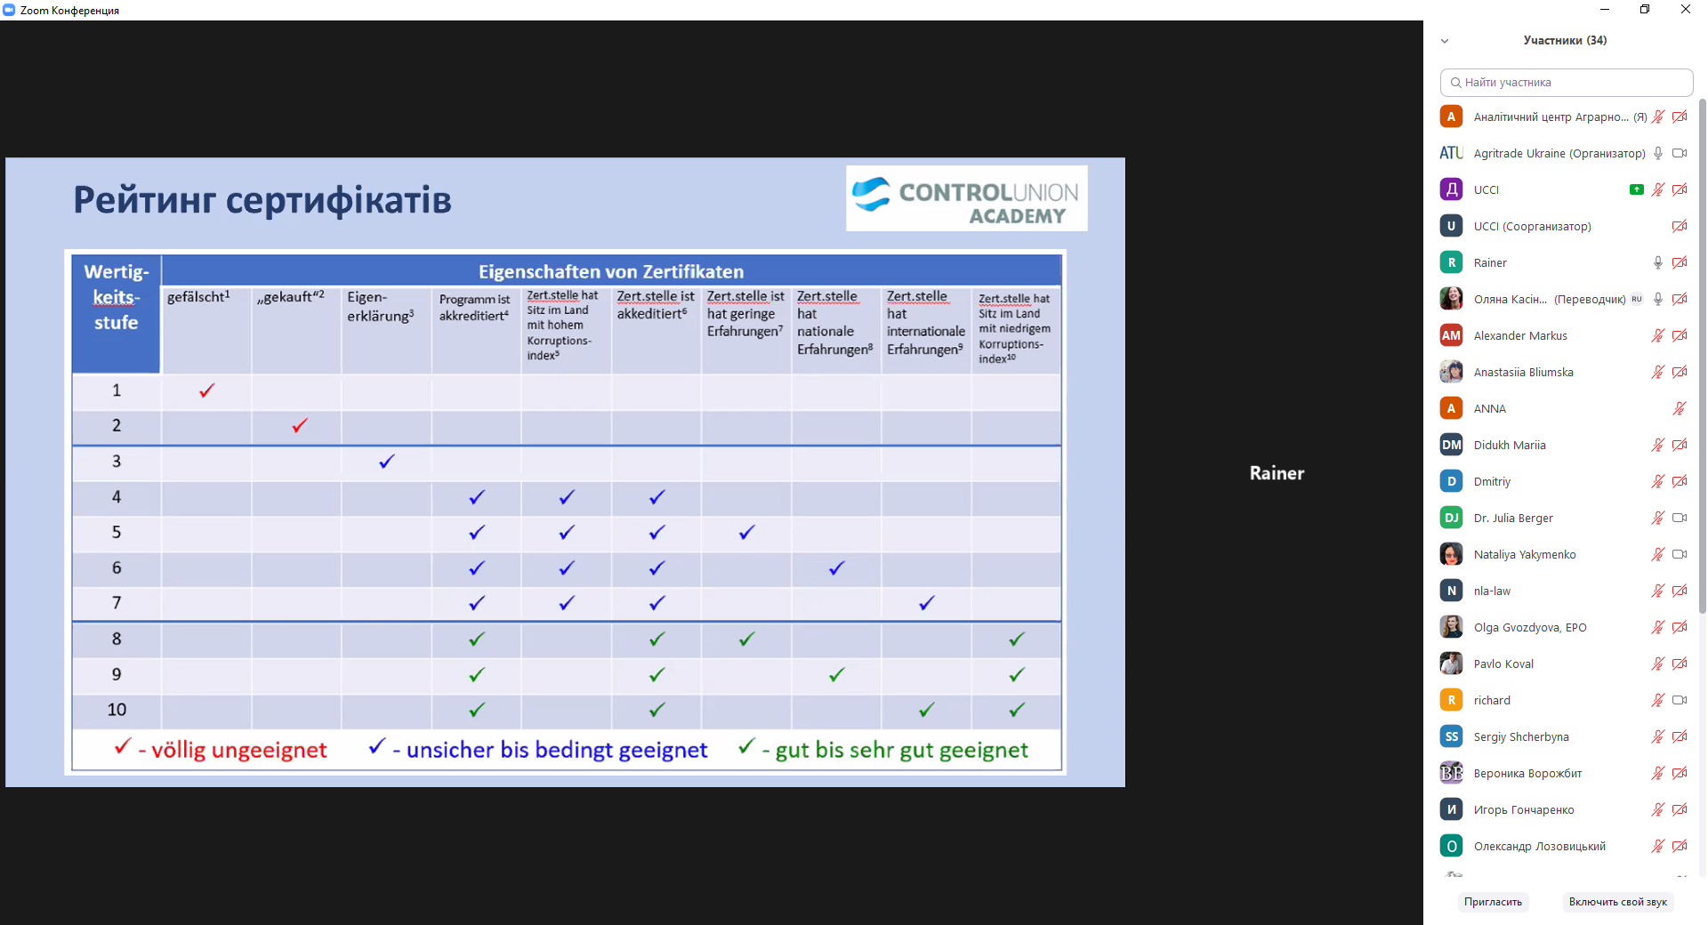Click the 'gefälscht' column header on slide
Image resolution: width=1708 pixels, height=925 pixels.
(198, 296)
